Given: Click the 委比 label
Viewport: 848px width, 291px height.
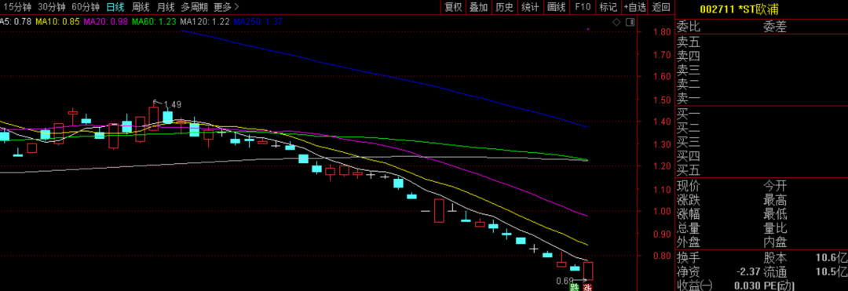Looking at the screenshot, I should click(x=689, y=27).
